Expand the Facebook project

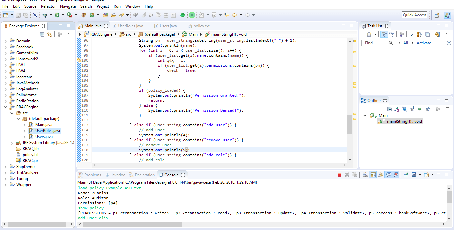point(6,47)
